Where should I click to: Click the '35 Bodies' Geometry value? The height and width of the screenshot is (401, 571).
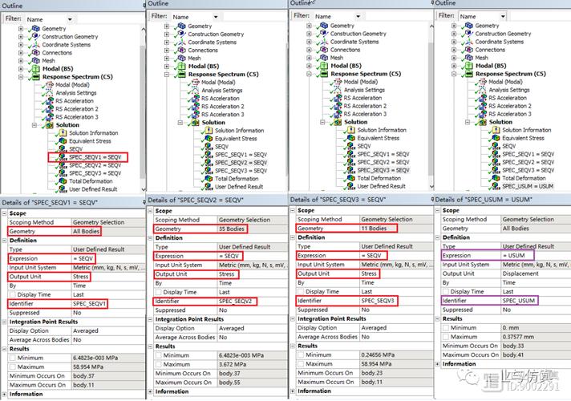point(231,229)
